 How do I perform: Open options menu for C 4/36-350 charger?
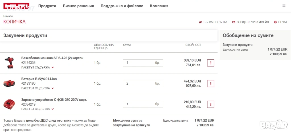[x=211, y=104]
